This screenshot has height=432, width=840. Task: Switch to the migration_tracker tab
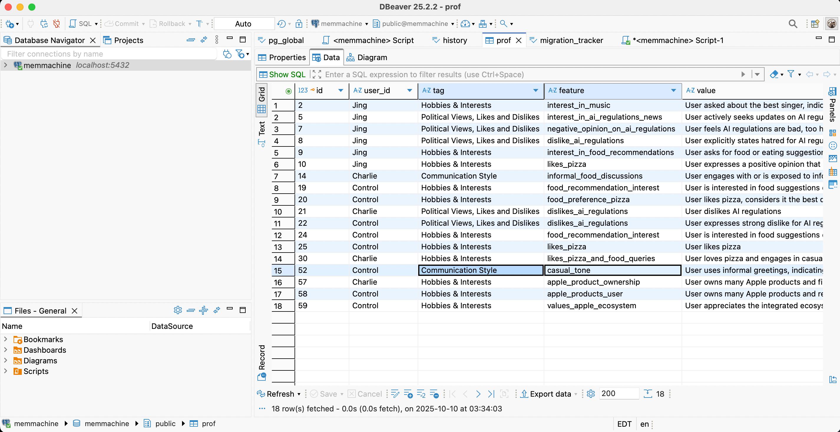pos(571,40)
